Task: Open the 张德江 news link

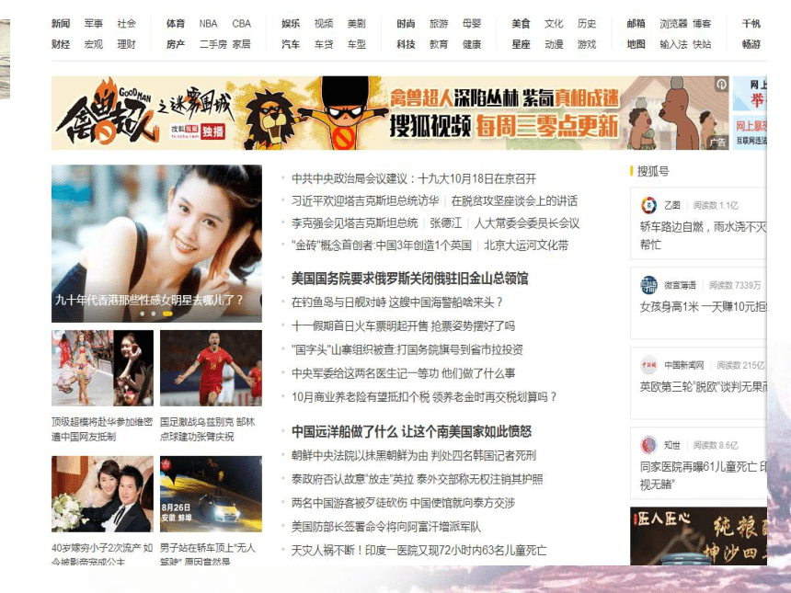Action: [x=446, y=222]
